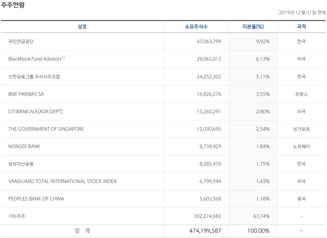This screenshot has height=238, width=327.
Task: Select NORGES BANK name
Action: 24,147
